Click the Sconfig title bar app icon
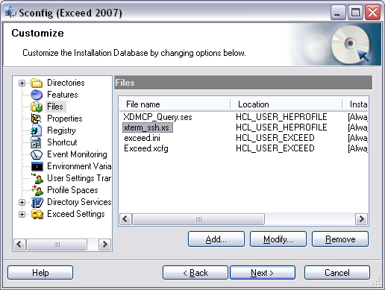The height and width of the screenshot is (290, 385). pyautogui.click(x=10, y=13)
